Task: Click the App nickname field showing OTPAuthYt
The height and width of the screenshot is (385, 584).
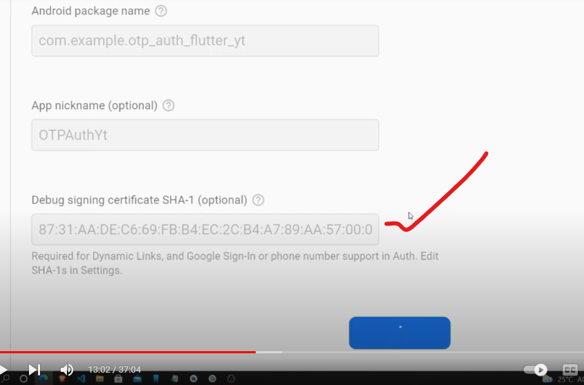Action: 204,135
